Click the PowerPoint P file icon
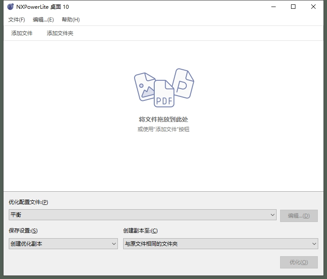This screenshot has width=327, height=279. click(183, 83)
